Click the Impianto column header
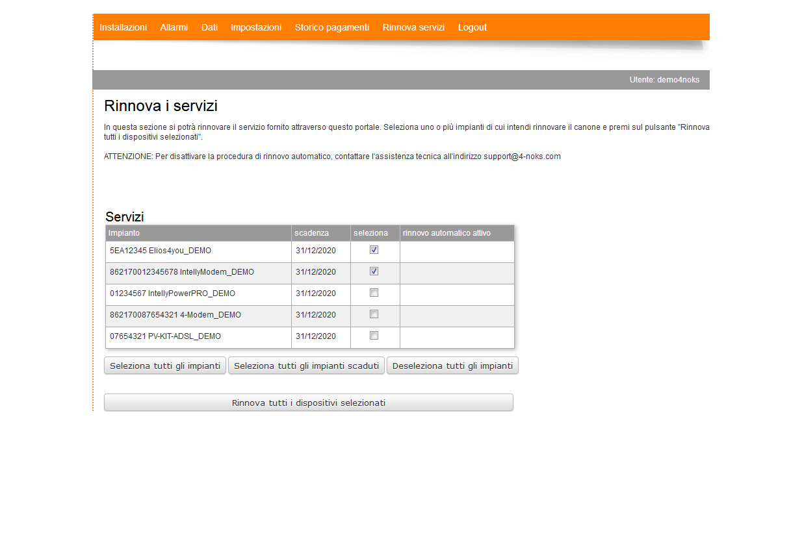802x550 pixels. coord(198,233)
